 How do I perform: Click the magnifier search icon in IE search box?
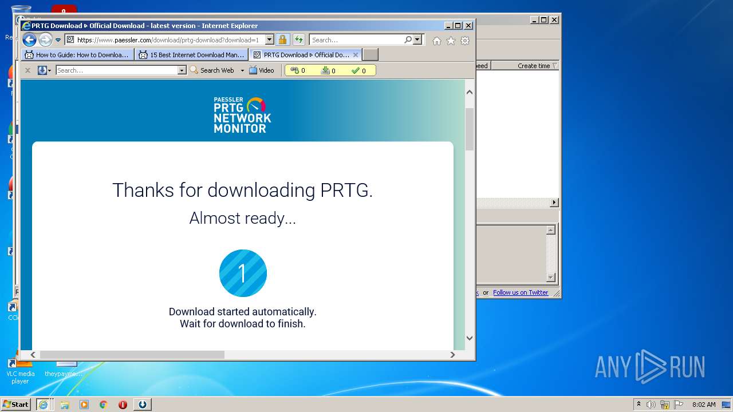[x=408, y=40]
